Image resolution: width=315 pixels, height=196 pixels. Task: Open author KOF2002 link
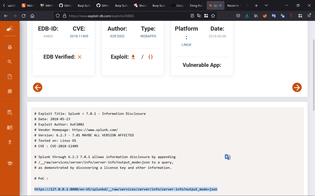pyautogui.click(x=117, y=36)
